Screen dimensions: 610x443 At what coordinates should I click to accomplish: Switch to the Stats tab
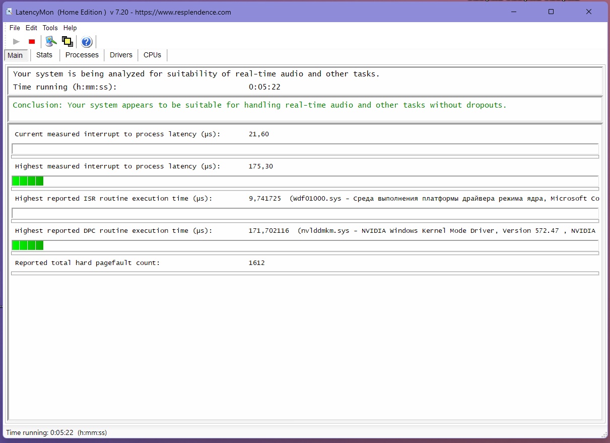(44, 55)
